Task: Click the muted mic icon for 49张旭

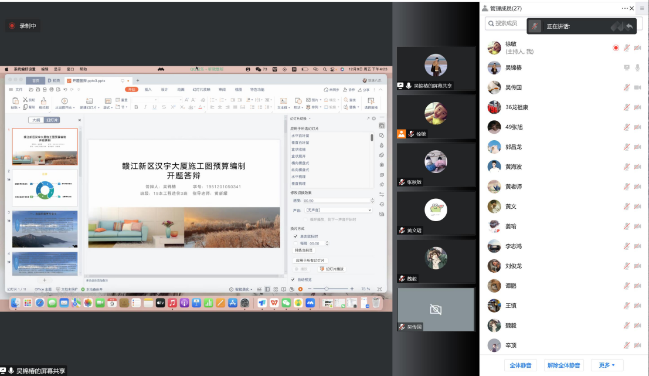Action: [627, 127]
